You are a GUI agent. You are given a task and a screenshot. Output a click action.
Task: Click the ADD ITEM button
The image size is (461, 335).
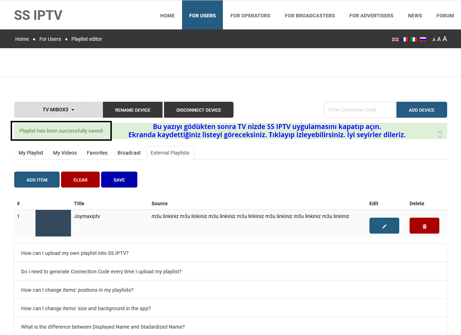[x=37, y=180]
